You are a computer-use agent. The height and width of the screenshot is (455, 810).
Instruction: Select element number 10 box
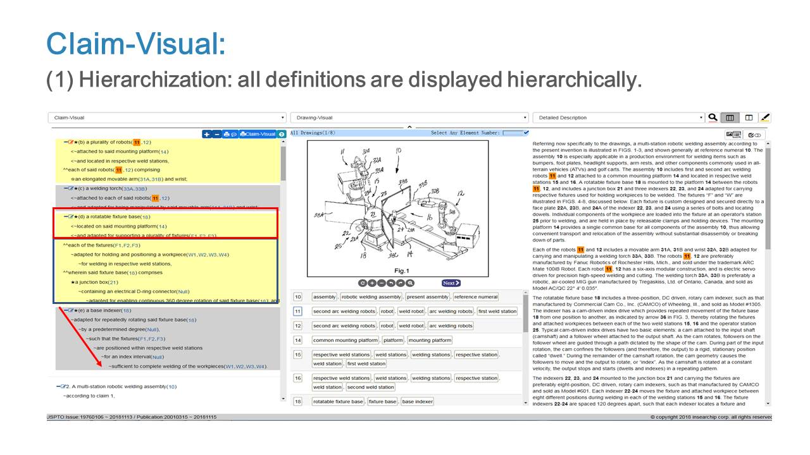(298, 296)
